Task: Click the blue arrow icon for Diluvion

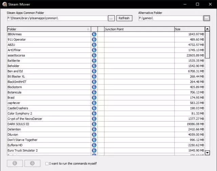Action: (x=94, y=135)
